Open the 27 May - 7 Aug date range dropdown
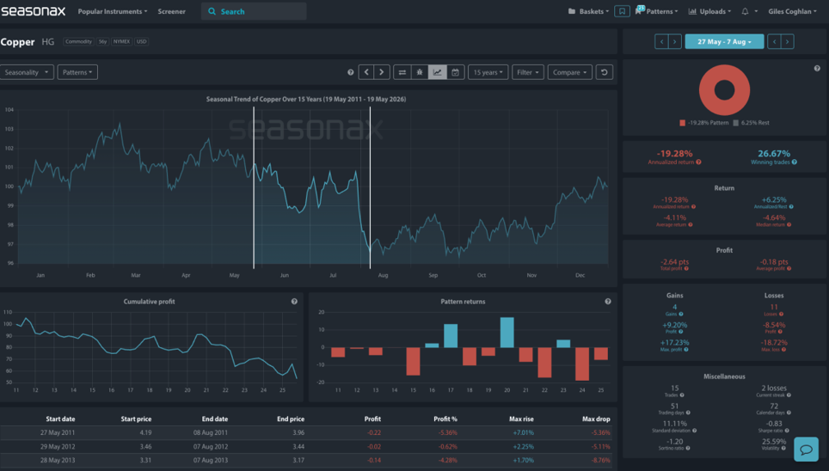The image size is (829, 471). pyautogui.click(x=724, y=41)
